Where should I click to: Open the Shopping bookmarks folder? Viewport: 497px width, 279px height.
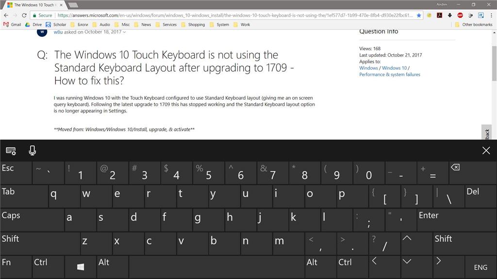(x=193, y=24)
